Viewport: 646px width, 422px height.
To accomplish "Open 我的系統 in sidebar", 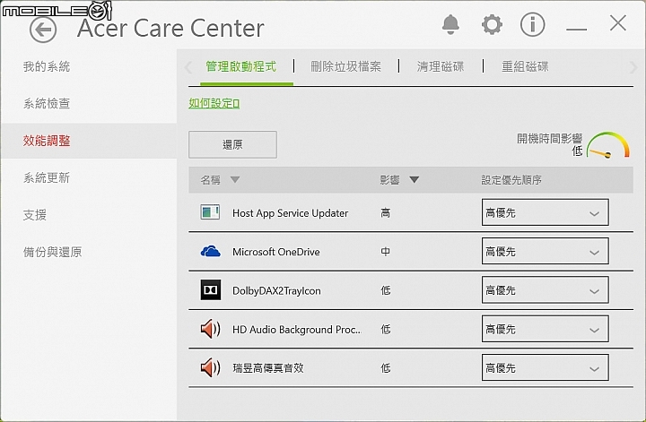I will click(x=47, y=66).
